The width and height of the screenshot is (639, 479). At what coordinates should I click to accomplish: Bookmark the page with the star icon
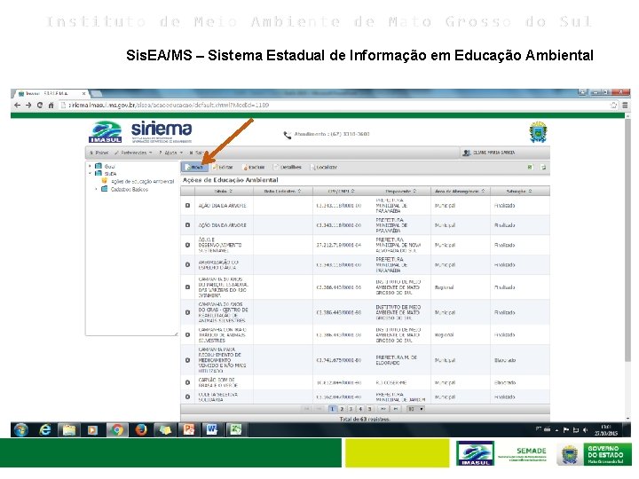coord(613,105)
